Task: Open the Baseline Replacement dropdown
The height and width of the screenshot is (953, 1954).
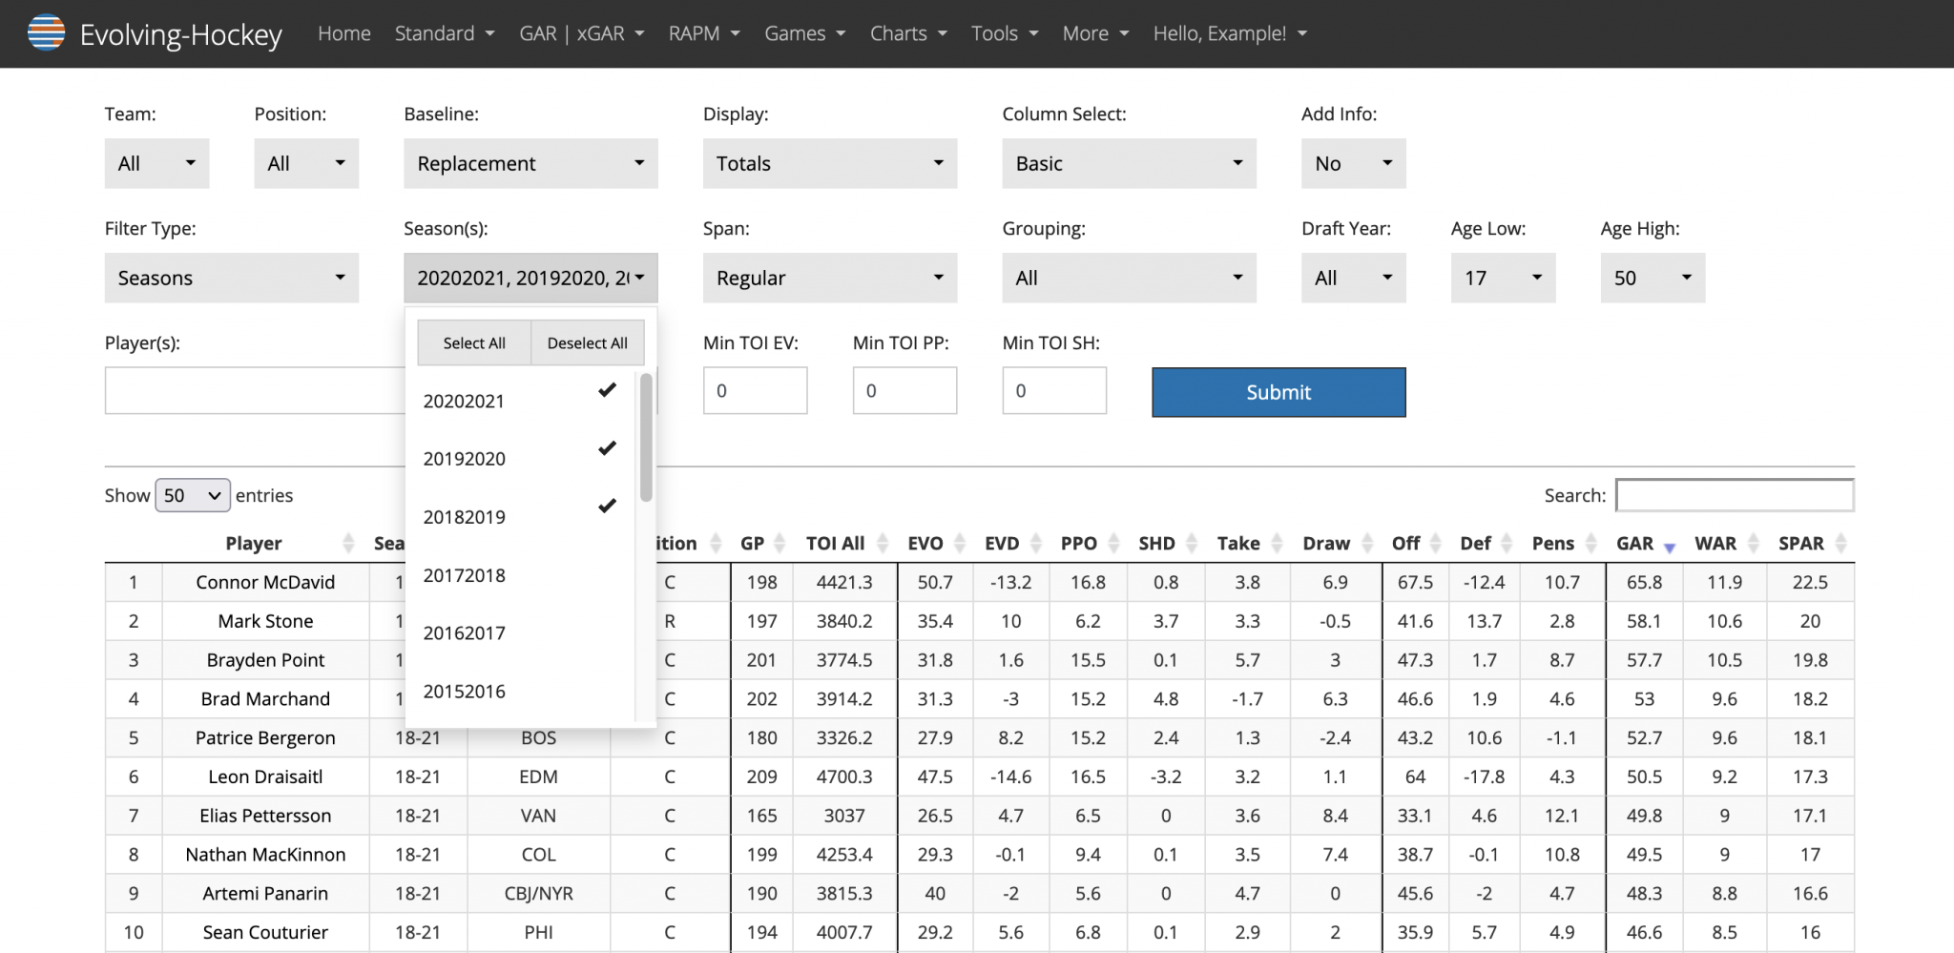Action: click(530, 164)
